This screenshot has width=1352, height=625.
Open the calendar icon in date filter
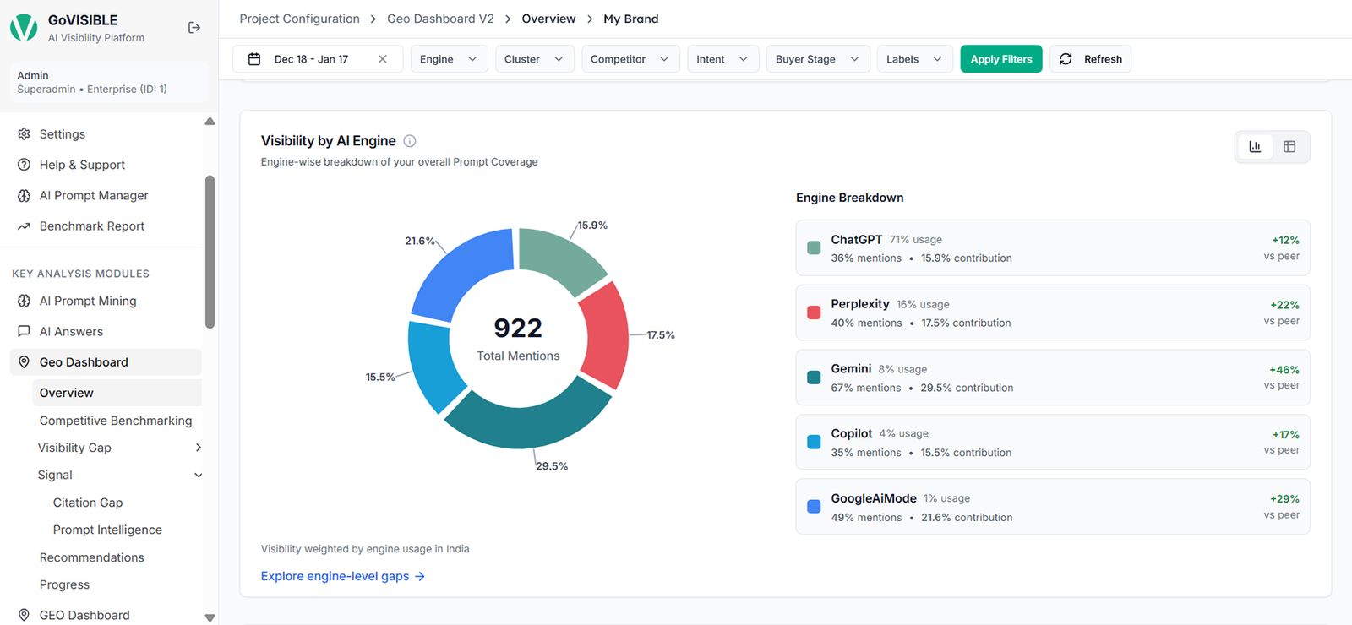[x=253, y=59]
